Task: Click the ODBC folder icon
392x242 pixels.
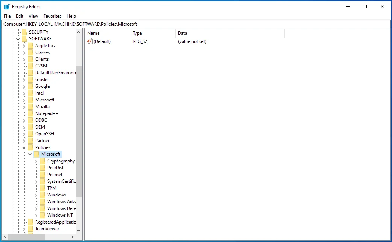Action: click(30, 120)
